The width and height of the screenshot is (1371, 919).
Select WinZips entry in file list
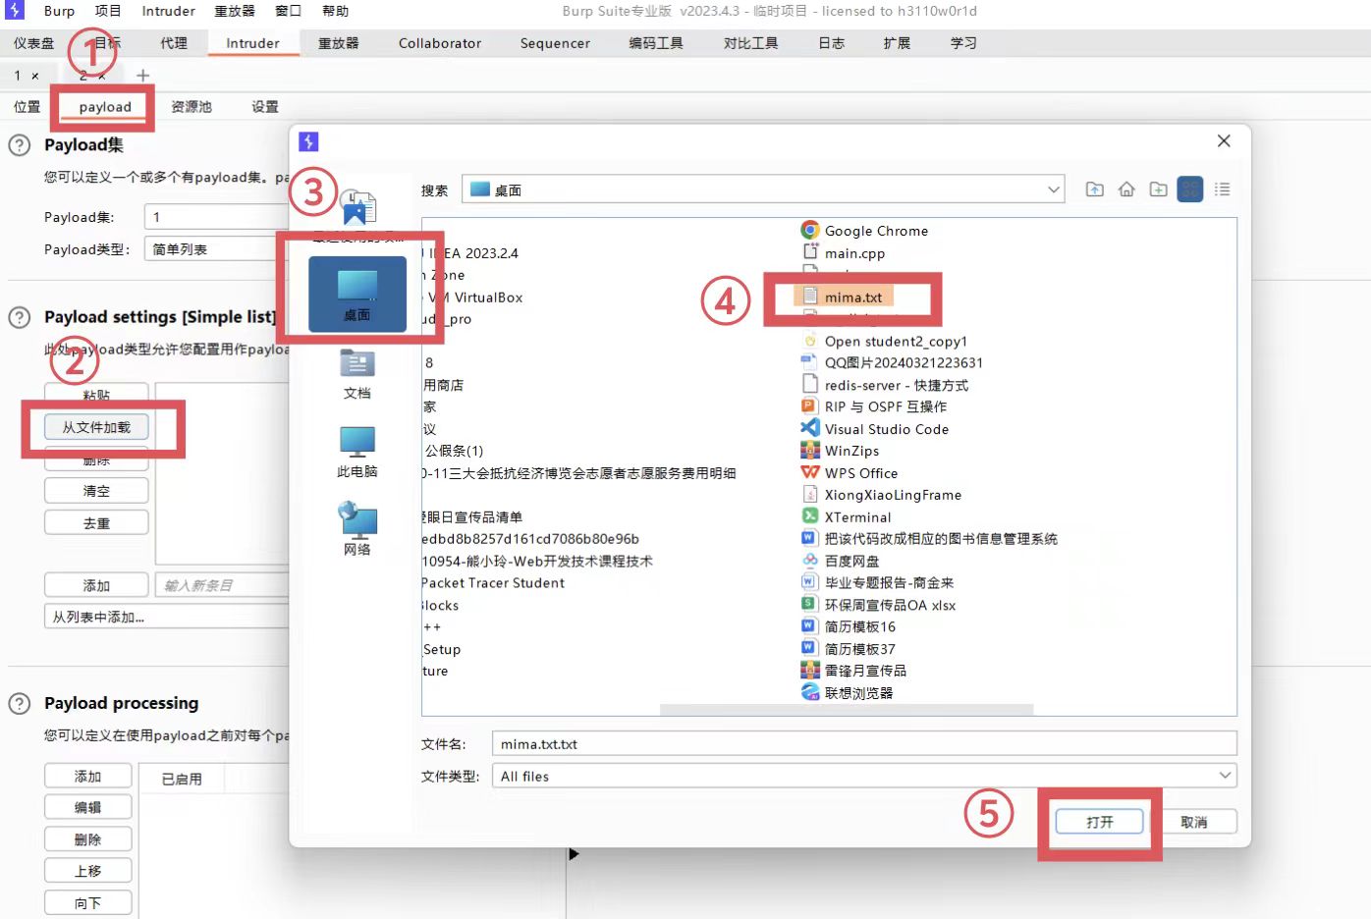(840, 451)
